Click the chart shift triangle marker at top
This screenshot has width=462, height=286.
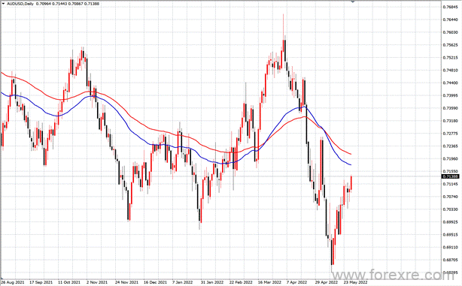(x=353, y=2)
